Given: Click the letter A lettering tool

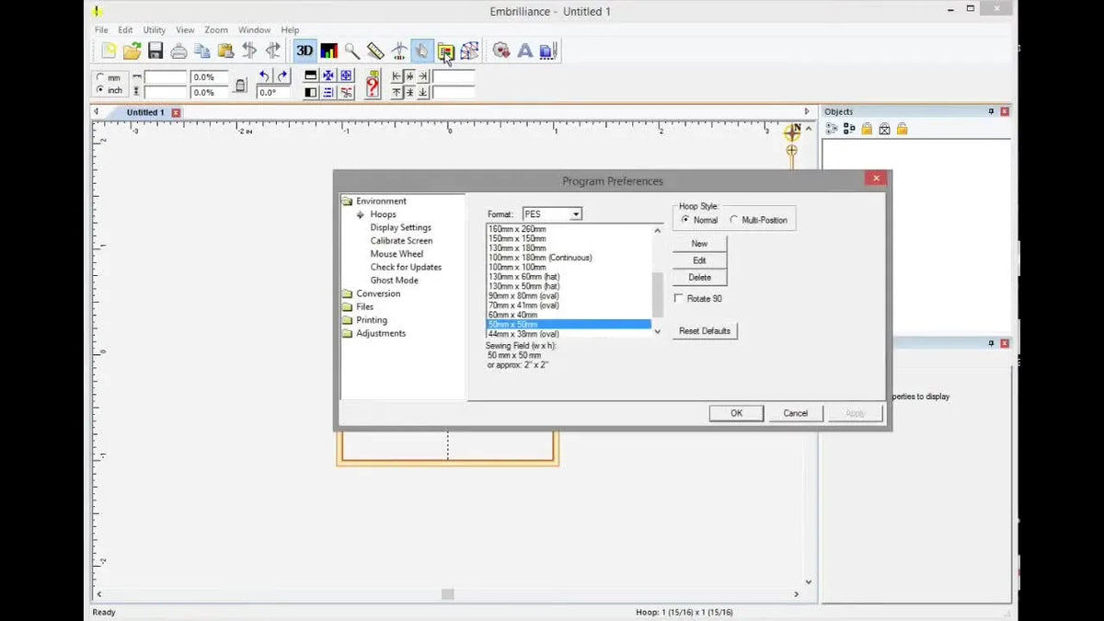Looking at the screenshot, I should coord(525,51).
